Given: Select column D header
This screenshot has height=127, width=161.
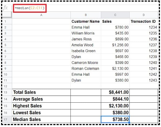Looking at the screenshot, I should [x=144, y=15].
